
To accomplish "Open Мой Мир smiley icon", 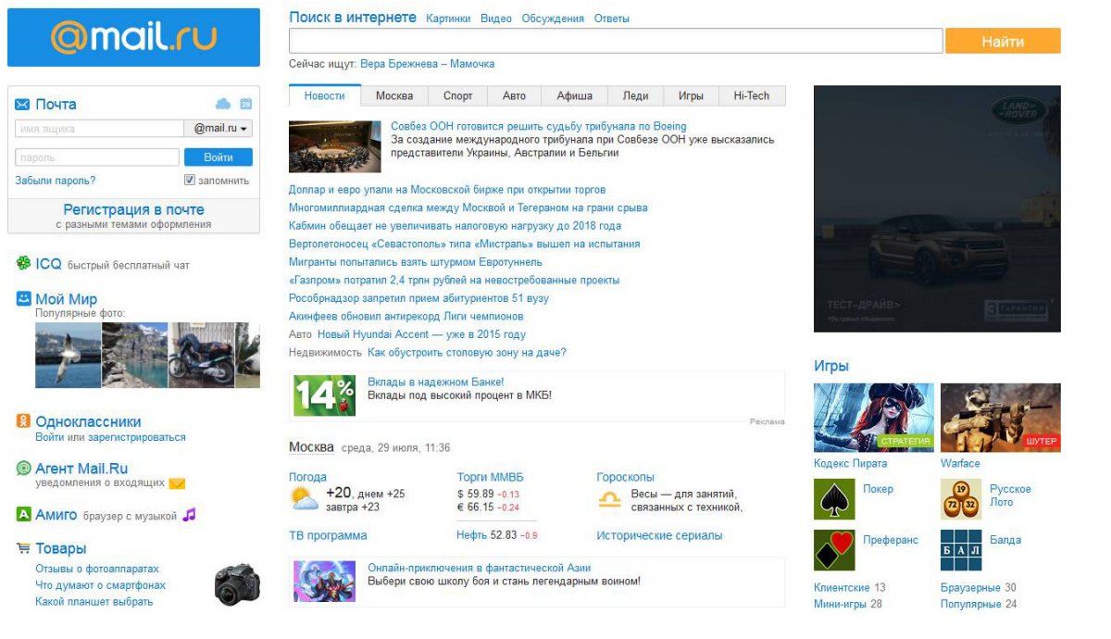I will click(23, 299).
